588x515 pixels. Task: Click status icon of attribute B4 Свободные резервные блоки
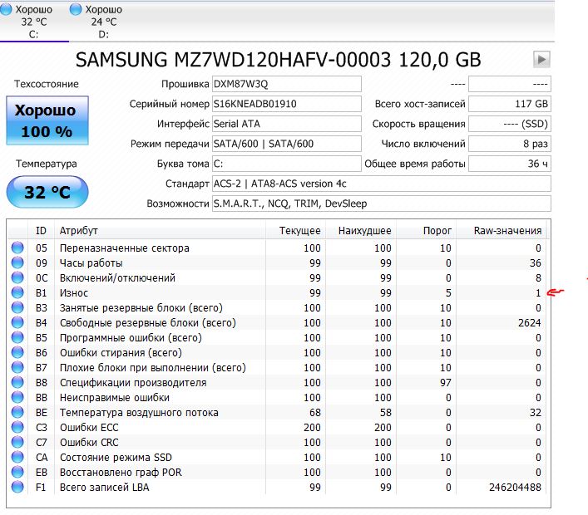point(17,322)
